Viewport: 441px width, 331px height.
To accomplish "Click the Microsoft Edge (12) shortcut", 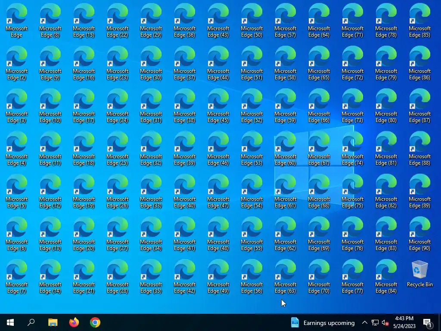I will coord(50,191).
